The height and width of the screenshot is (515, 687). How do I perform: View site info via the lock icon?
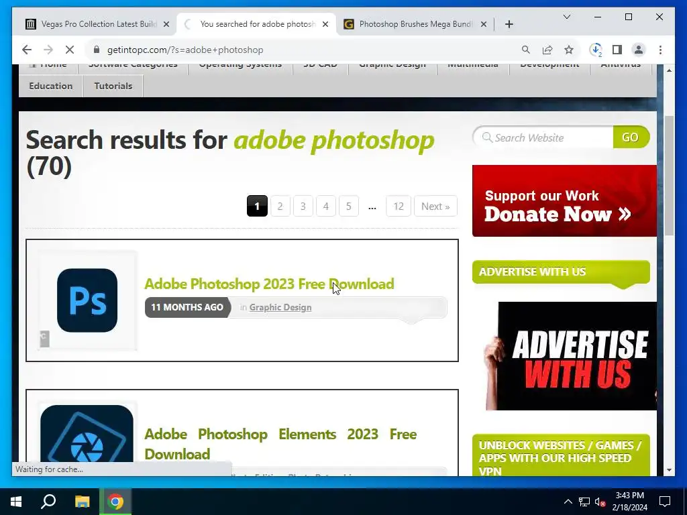(x=97, y=50)
